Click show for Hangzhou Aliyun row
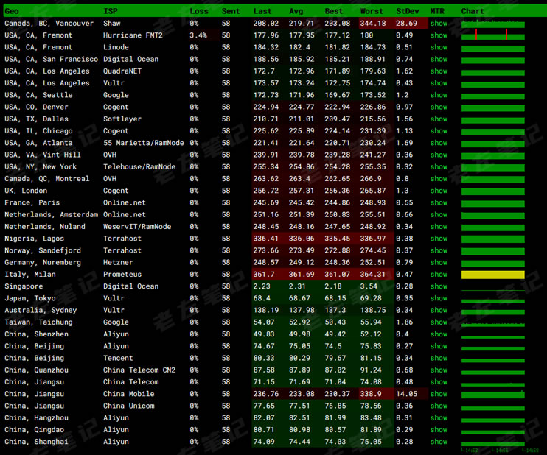The image size is (547, 455). [439, 418]
